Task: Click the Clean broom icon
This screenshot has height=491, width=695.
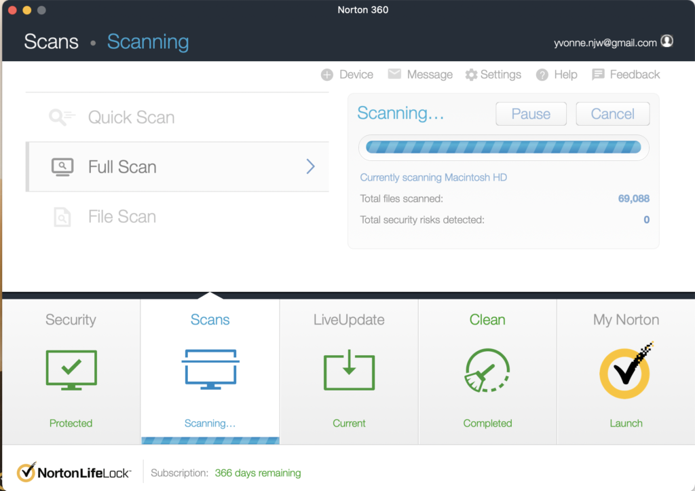Action: (487, 370)
